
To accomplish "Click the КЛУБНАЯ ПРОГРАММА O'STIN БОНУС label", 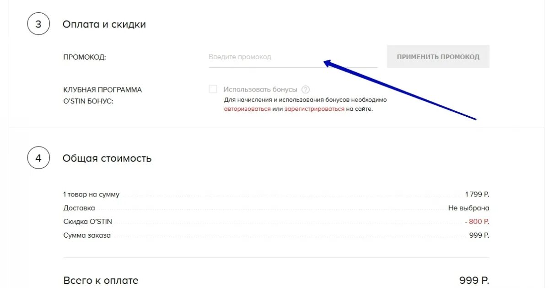I will point(102,96).
